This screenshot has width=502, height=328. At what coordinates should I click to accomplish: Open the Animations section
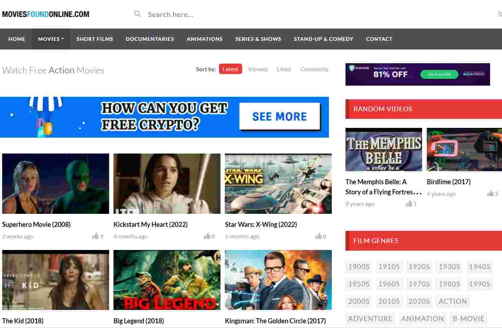205,39
